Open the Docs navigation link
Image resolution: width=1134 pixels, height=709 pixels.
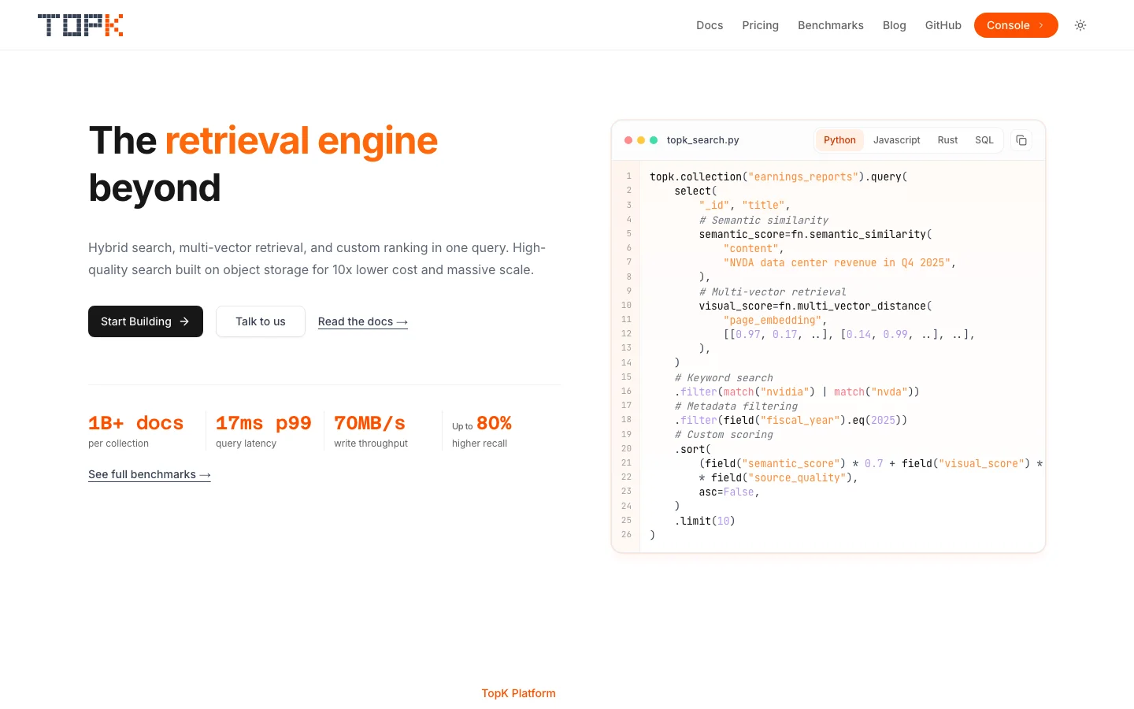tap(710, 25)
